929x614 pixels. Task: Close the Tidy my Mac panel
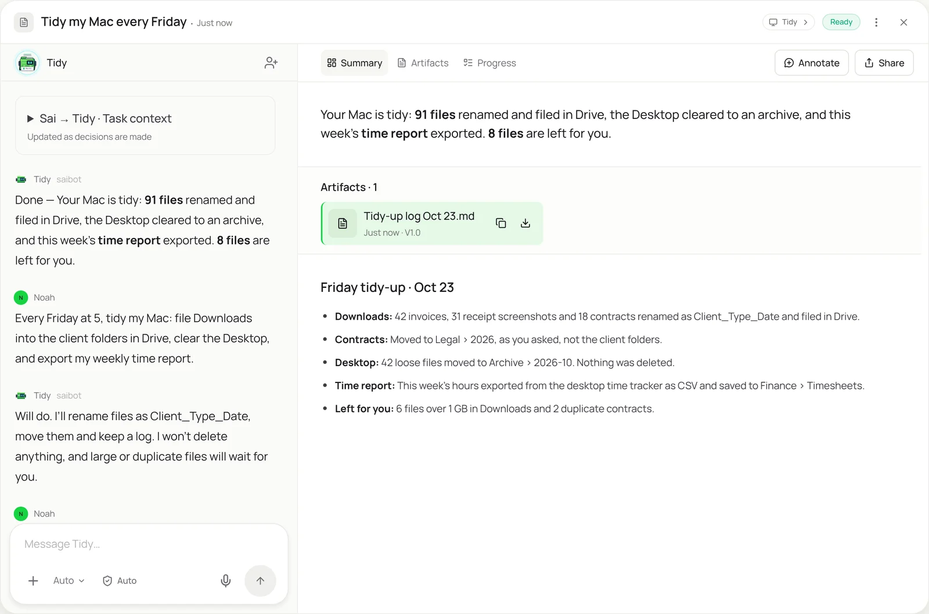(903, 22)
